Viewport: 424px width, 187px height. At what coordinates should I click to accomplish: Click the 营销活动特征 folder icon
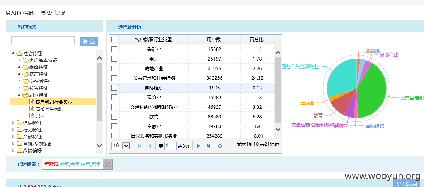coord(19,143)
